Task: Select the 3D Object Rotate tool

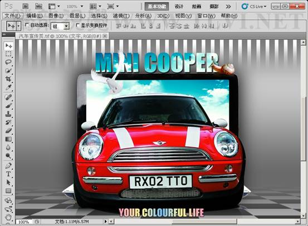Action: point(8,200)
